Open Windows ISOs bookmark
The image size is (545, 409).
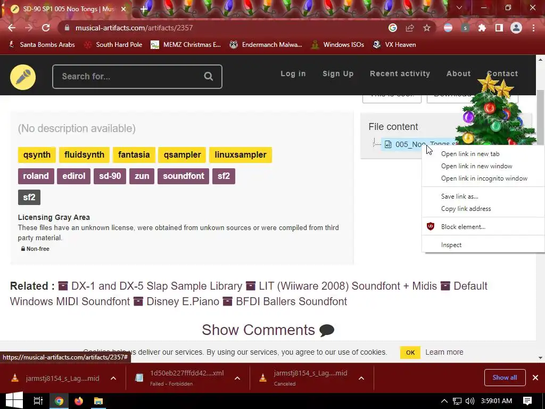pos(337,45)
